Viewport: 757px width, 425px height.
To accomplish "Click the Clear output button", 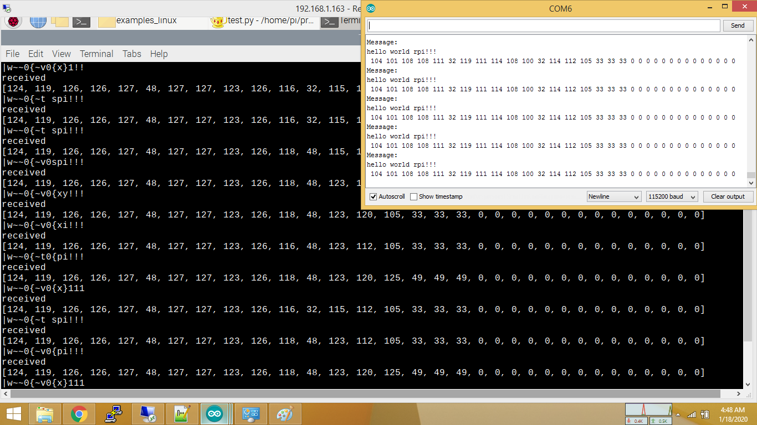I will [x=728, y=196].
